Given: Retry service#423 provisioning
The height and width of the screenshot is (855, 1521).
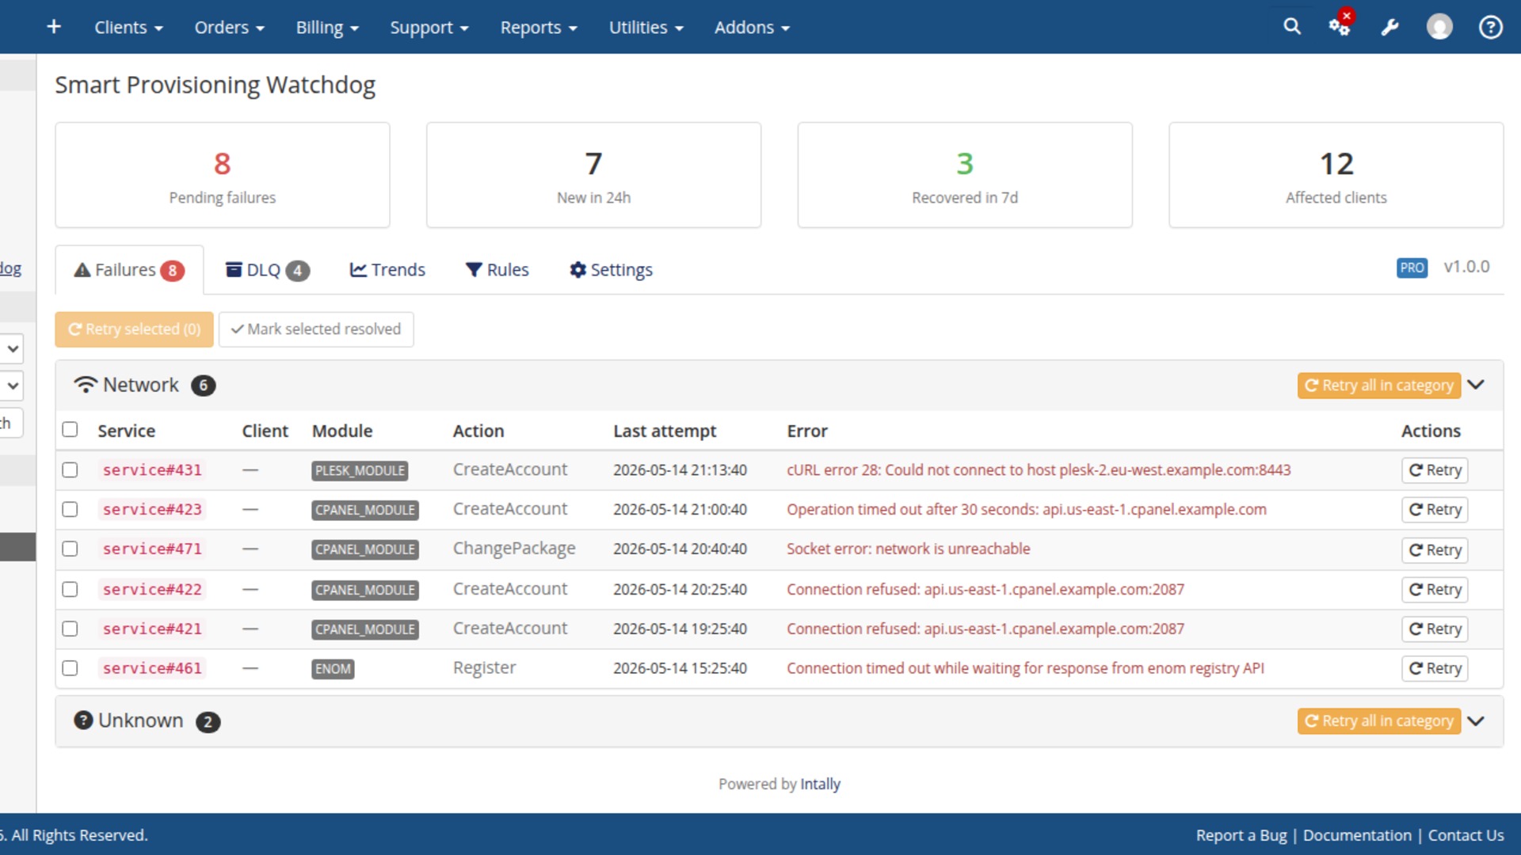Looking at the screenshot, I should click(x=1435, y=510).
